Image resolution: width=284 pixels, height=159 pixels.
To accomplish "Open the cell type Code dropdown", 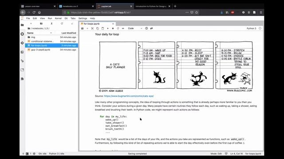I will 135,28.
